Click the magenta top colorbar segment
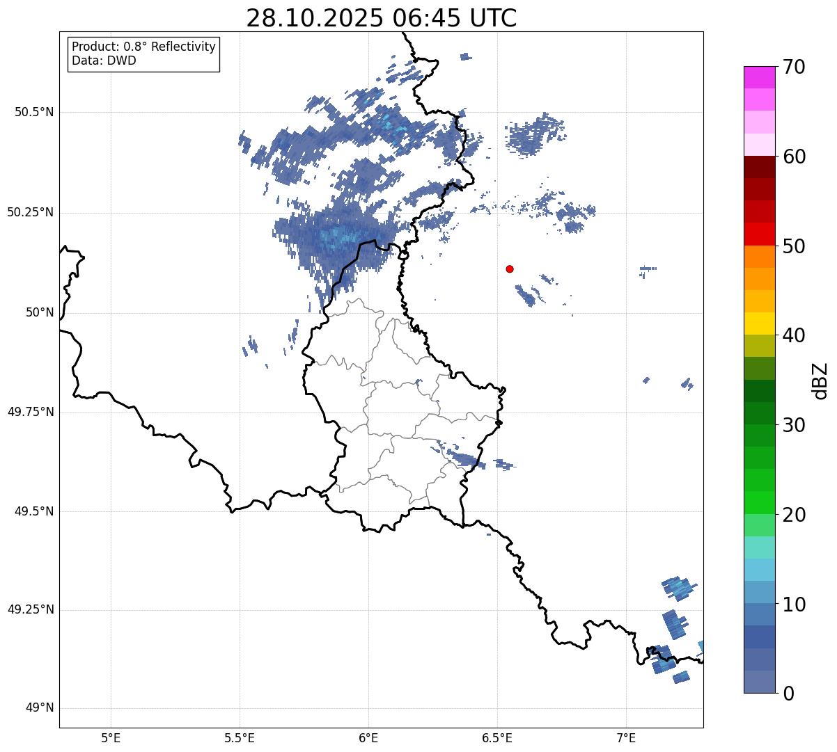Image resolution: width=837 pixels, height=752 pixels. [759, 77]
